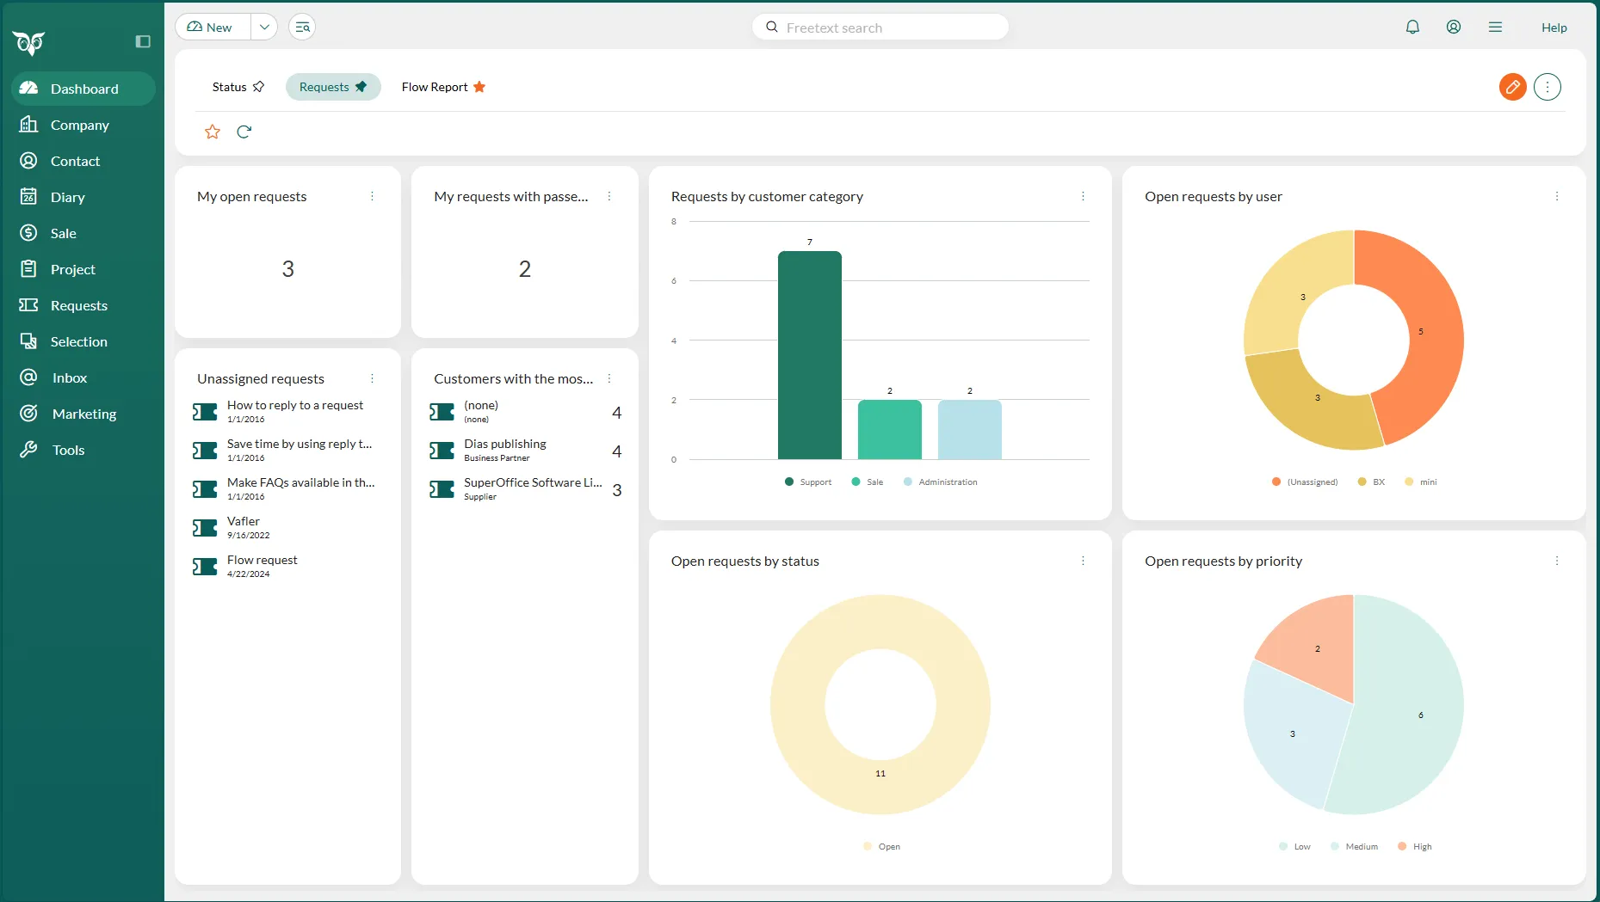Click the orange edit dashboard pencil
Screen dimensions: 1600x902
(x=1512, y=87)
